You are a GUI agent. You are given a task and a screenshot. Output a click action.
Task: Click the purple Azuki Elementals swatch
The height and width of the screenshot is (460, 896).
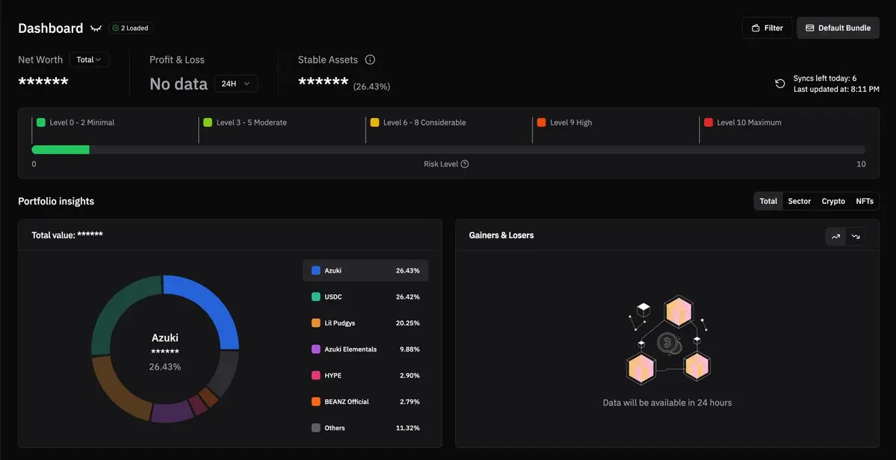point(316,349)
